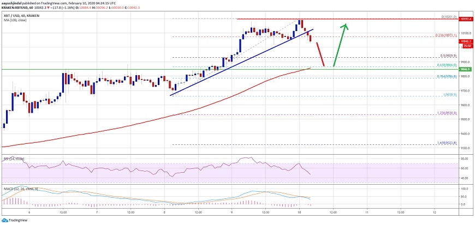This screenshot has width=475, height=225.
Task: Click the 9400.0 price axis value
Action: pyautogui.click(x=465, y=134)
